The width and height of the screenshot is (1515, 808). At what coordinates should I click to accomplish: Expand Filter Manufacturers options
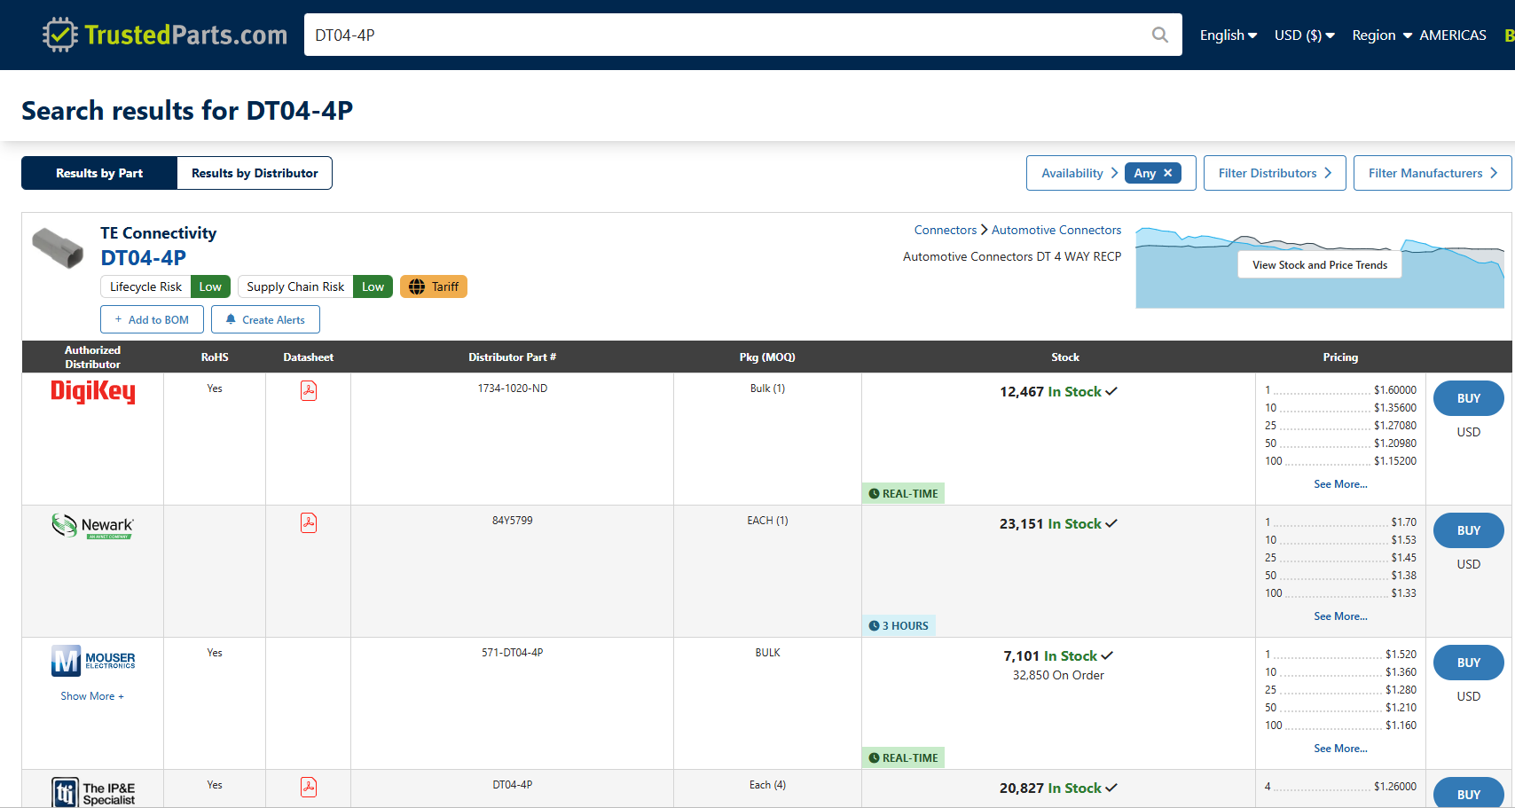coord(1433,173)
